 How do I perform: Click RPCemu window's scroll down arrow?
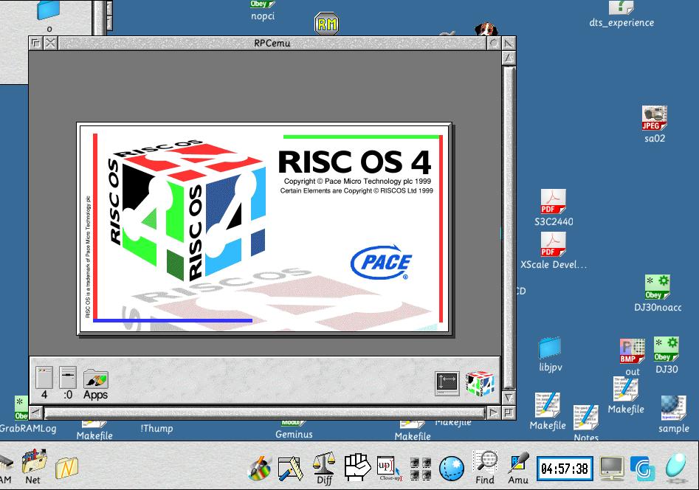pyautogui.click(x=509, y=397)
